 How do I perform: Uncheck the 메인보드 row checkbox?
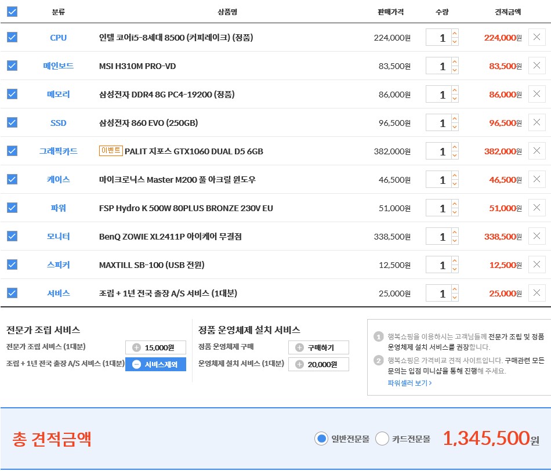(12, 66)
